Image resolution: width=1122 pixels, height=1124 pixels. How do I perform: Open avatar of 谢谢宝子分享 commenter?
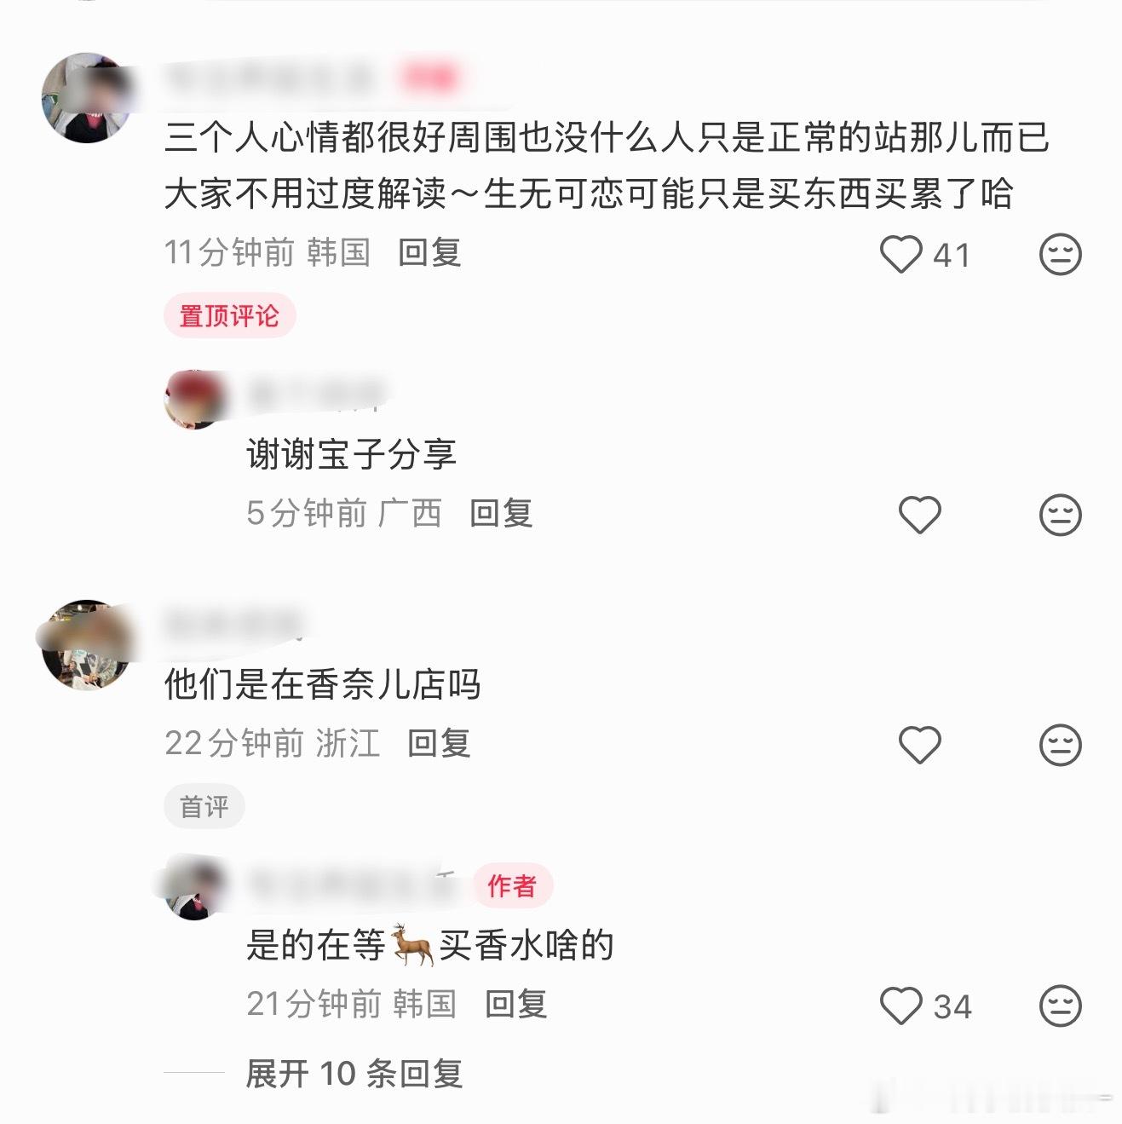(x=195, y=400)
